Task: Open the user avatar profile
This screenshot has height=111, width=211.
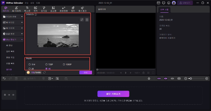Action: (174, 3)
